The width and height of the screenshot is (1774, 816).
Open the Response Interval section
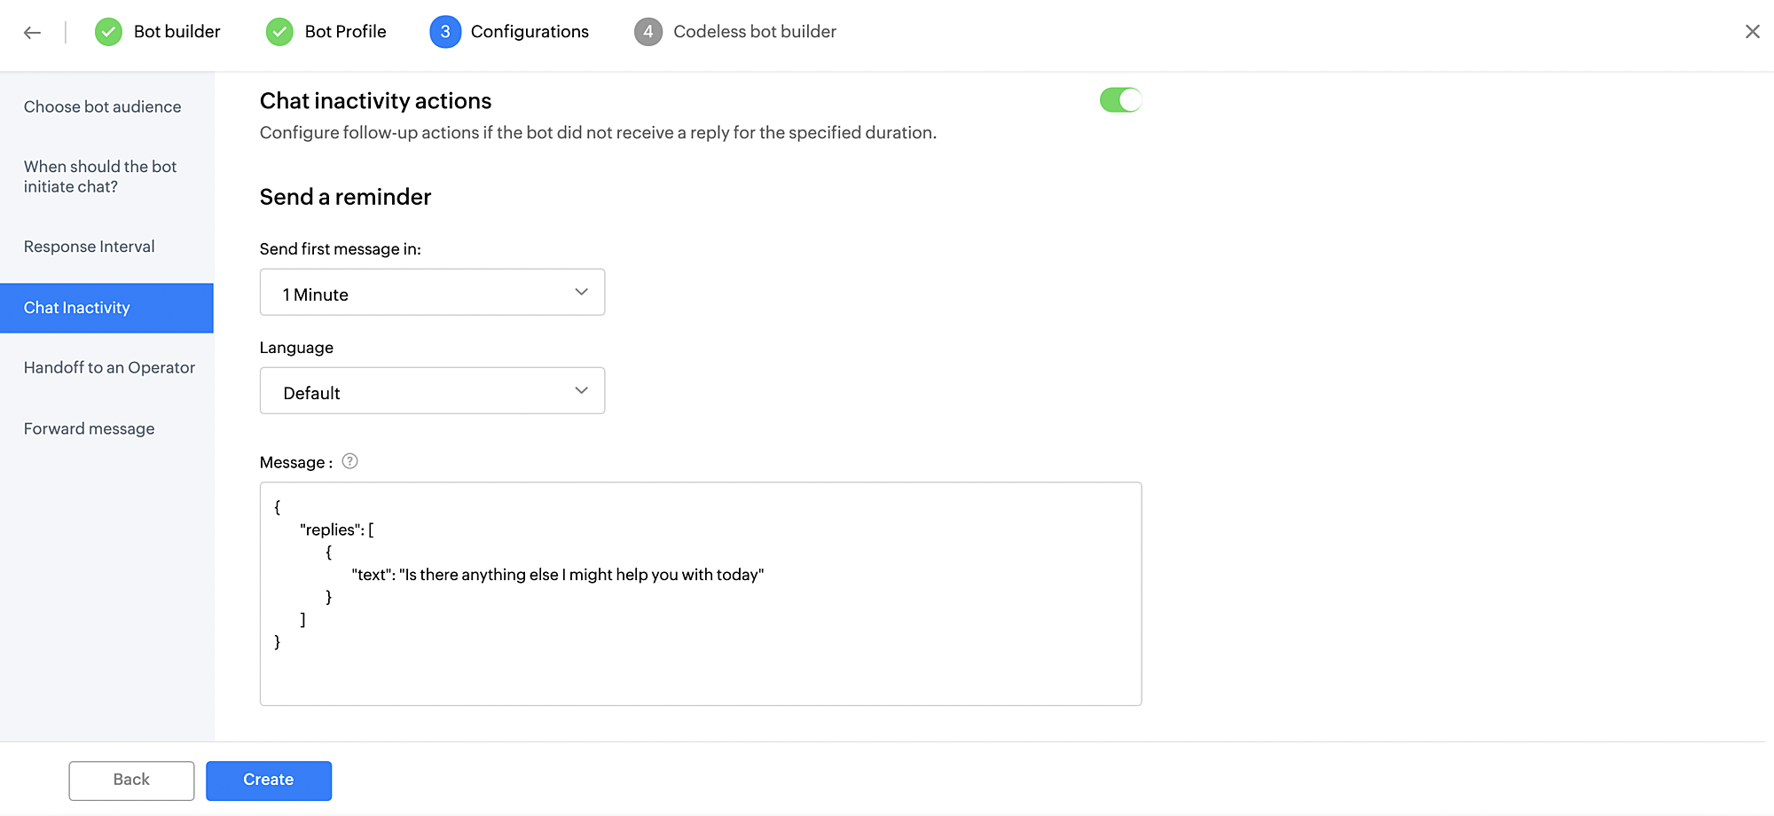click(x=90, y=247)
